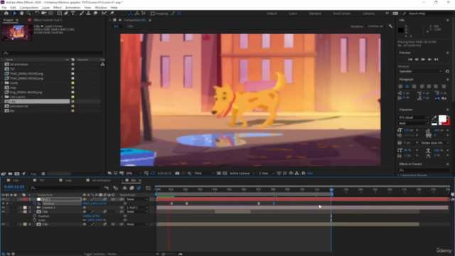Open the font family dropdown
The width and height of the screenshot is (455, 256).
(414, 117)
